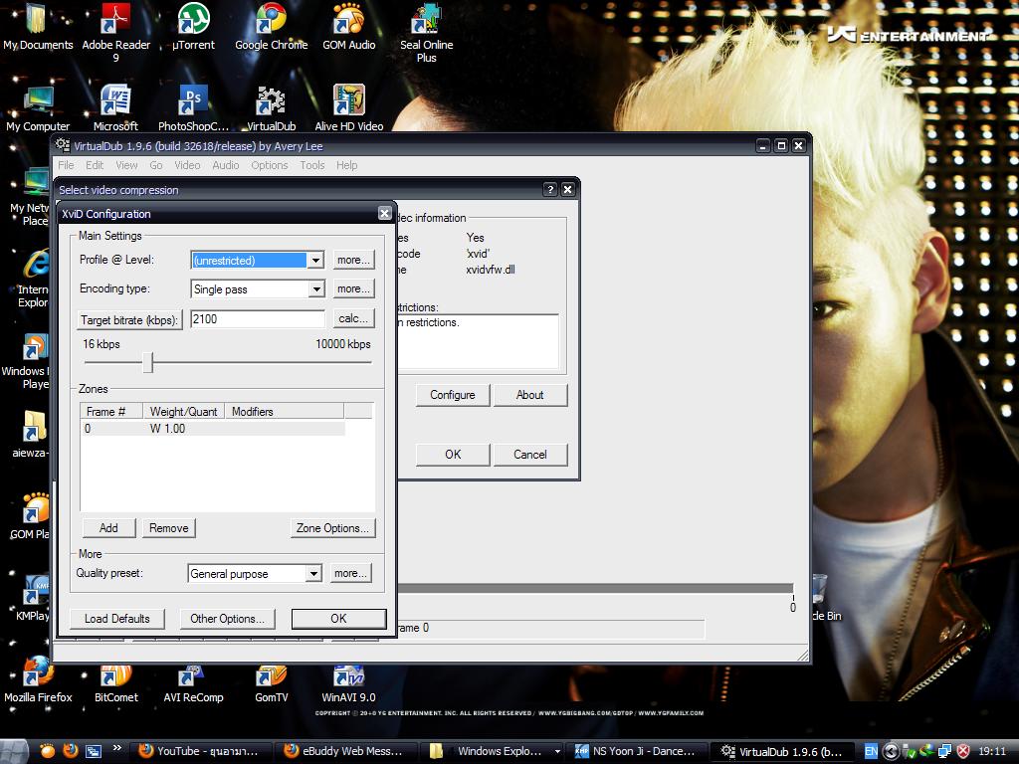
Task: Open the Microsoft Word desktop shortcut
Action: click(x=115, y=107)
